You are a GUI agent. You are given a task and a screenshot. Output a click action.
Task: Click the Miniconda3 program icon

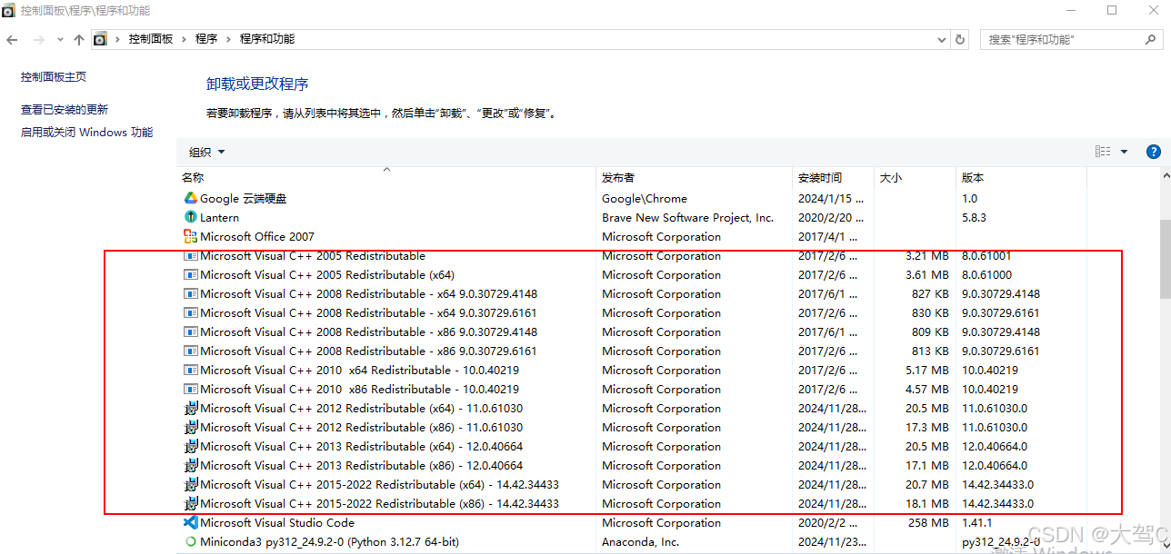pyautogui.click(x=191, y=541)
